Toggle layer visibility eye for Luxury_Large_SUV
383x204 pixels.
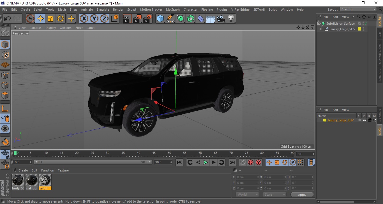coord(364,120)
